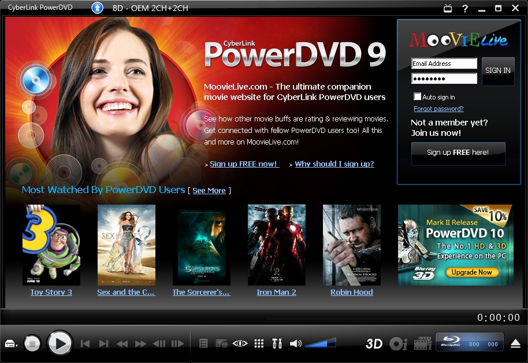Open Why should I sign up link
Screen dimensions: 528x363
click(x=334, y=164)
